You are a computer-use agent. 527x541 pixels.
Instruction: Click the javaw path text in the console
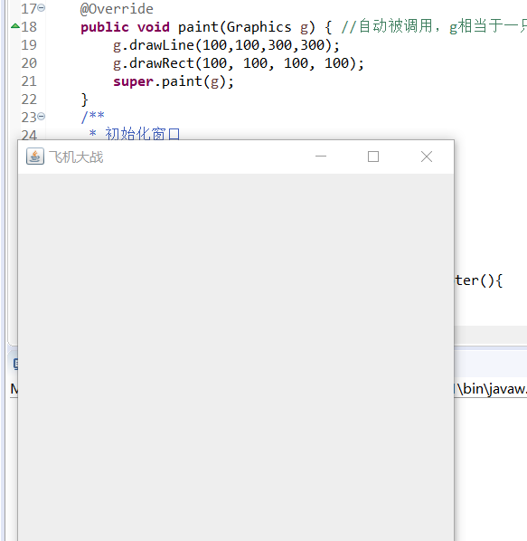pos(491,389)
